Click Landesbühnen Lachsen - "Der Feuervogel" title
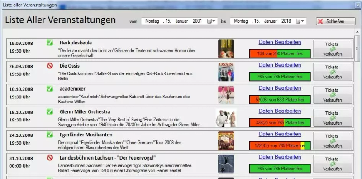The width and height of the screenshot is (362, 179). point(108,158)
